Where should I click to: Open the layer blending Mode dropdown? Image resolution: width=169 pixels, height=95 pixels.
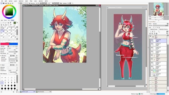(x=160, y=24)
